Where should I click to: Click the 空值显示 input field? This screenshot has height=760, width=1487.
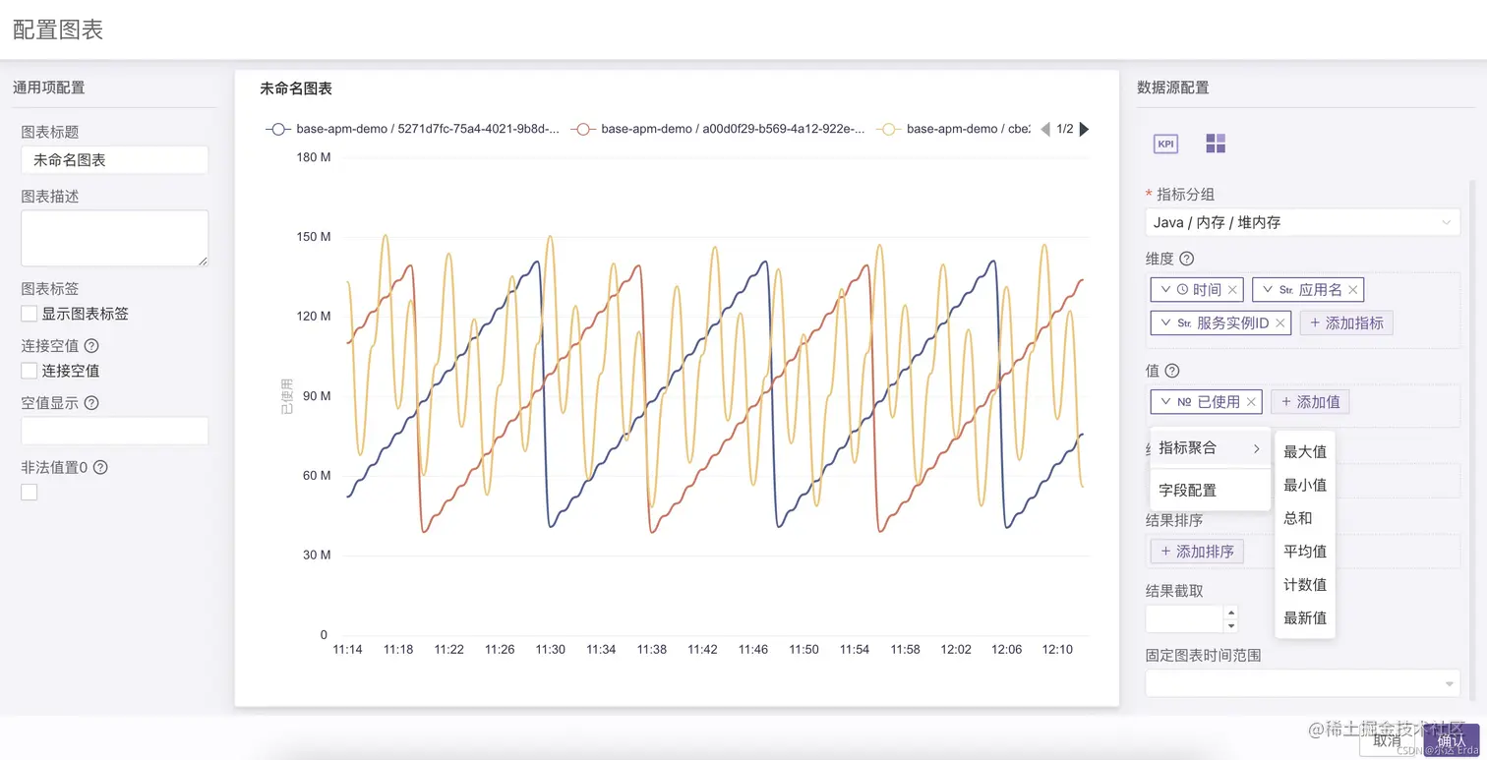(115, 431)
